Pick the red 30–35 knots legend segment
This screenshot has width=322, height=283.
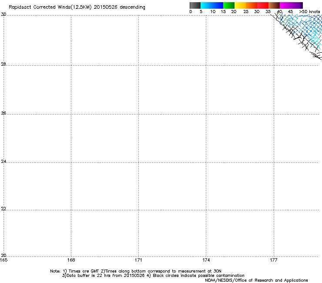263,5
